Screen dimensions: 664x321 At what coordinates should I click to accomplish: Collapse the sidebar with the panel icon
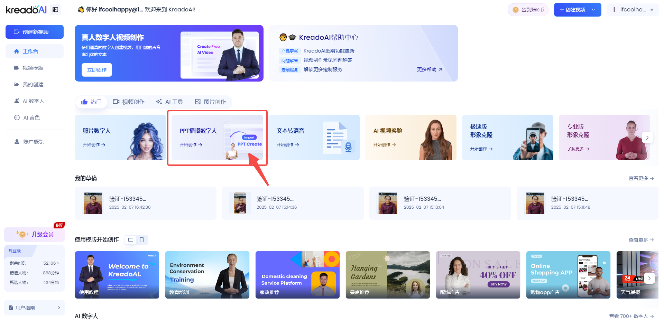pyautogui.click(x=55, y=10)
